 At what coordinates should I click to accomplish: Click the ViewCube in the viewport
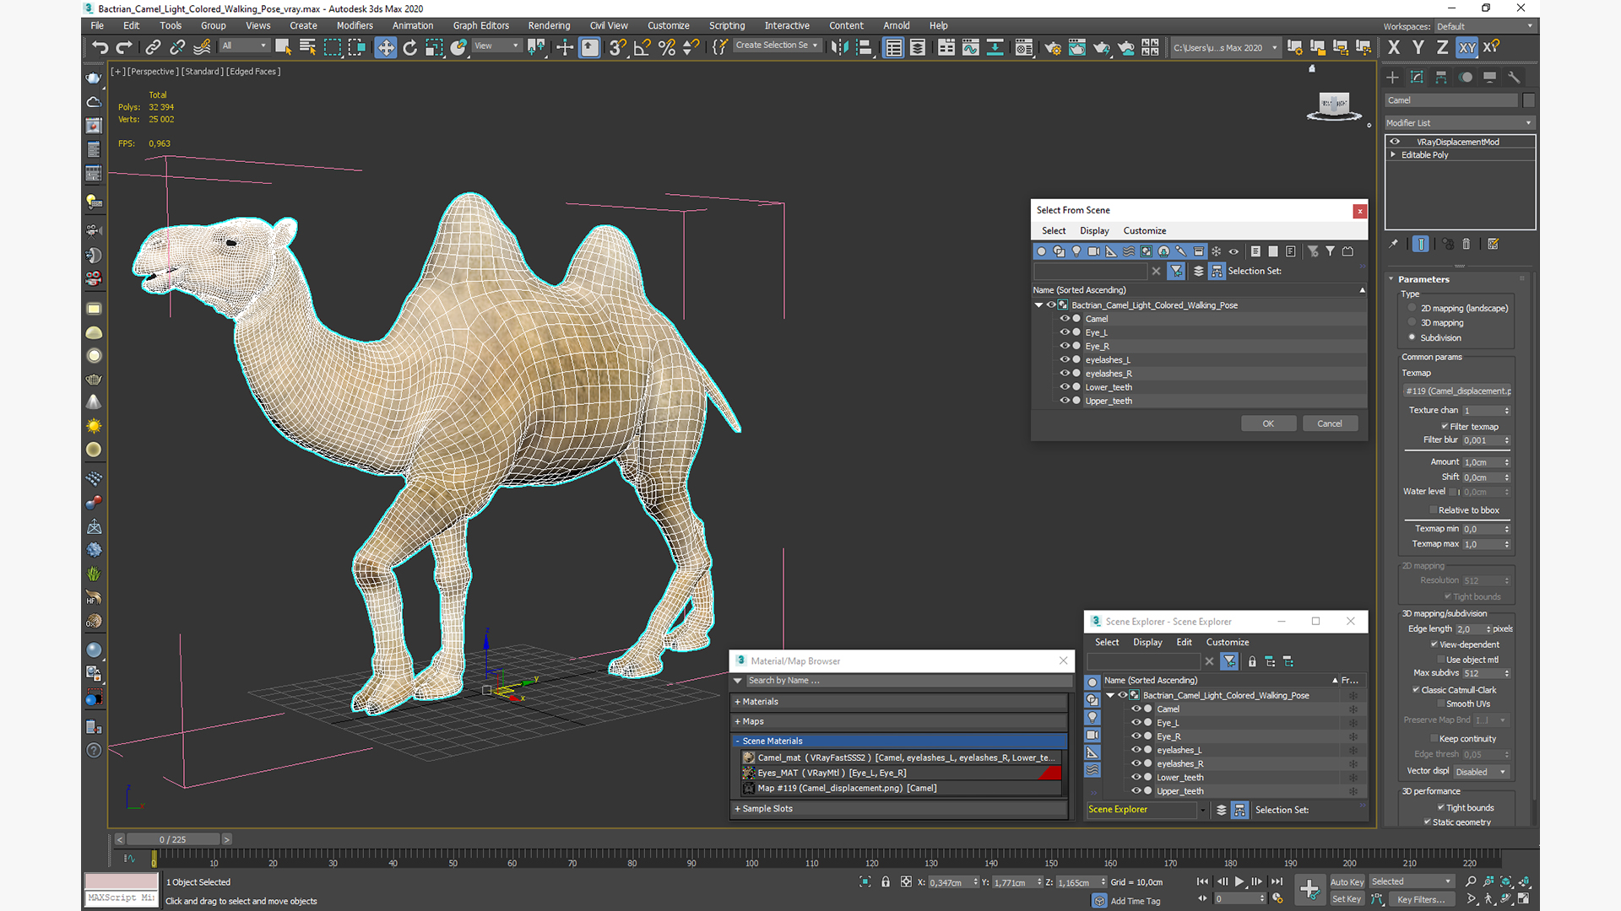1334,105
